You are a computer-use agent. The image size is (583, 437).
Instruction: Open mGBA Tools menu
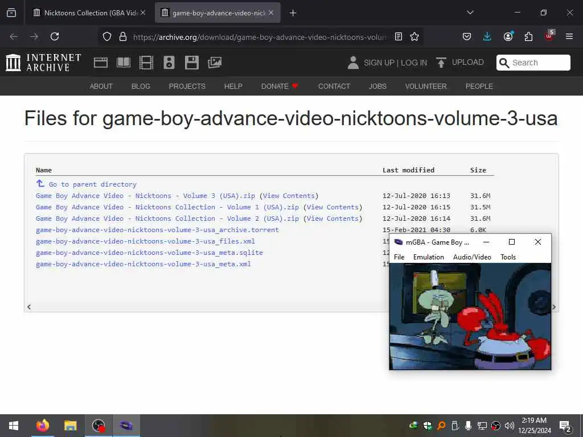508,257
